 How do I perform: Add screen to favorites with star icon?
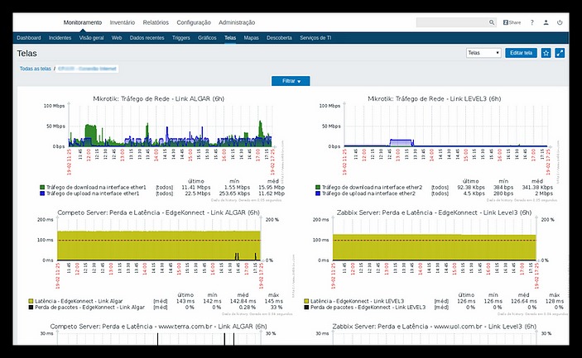pyautogui.click(x=546, y=53)
